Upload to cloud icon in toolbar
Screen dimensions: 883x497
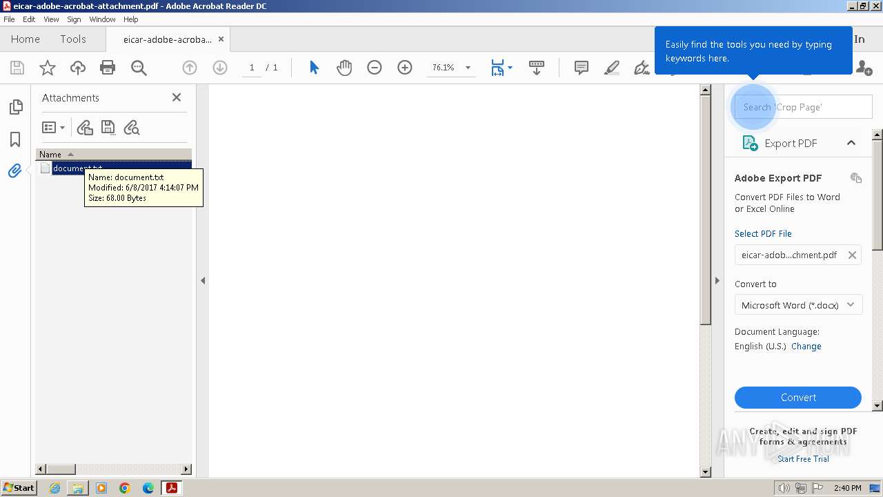tap(78, 68)
